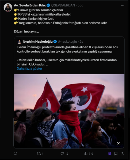
Task: Open Sevda Erdan Kılıç profile avatar
Action: [8, 8]
